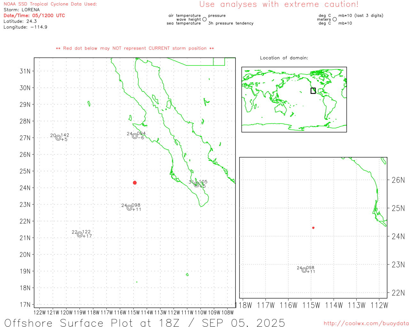Click the 26N label on the inset map

pos(398,180)
